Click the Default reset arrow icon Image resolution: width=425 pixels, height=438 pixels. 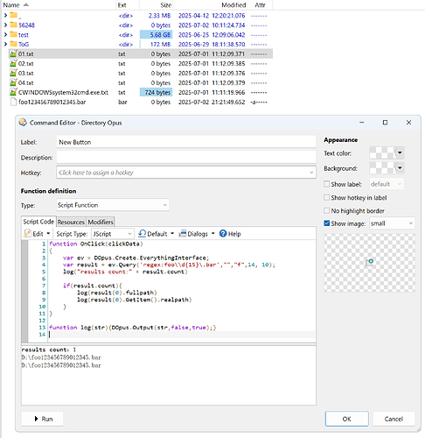point(142,233)
